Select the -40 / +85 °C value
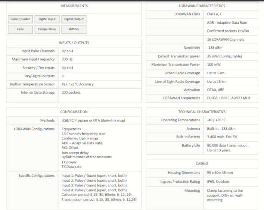This screenshot has width=264, height=210. click(216, 120)
